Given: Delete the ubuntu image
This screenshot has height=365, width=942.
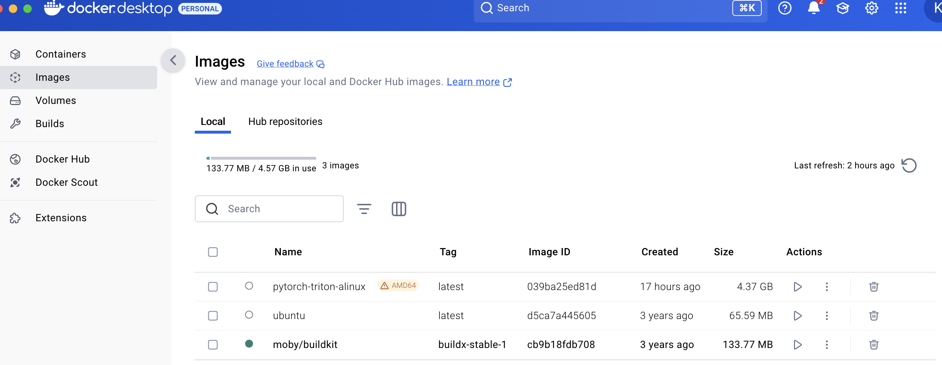Looking at the screenshot, I should coord(874,316).
